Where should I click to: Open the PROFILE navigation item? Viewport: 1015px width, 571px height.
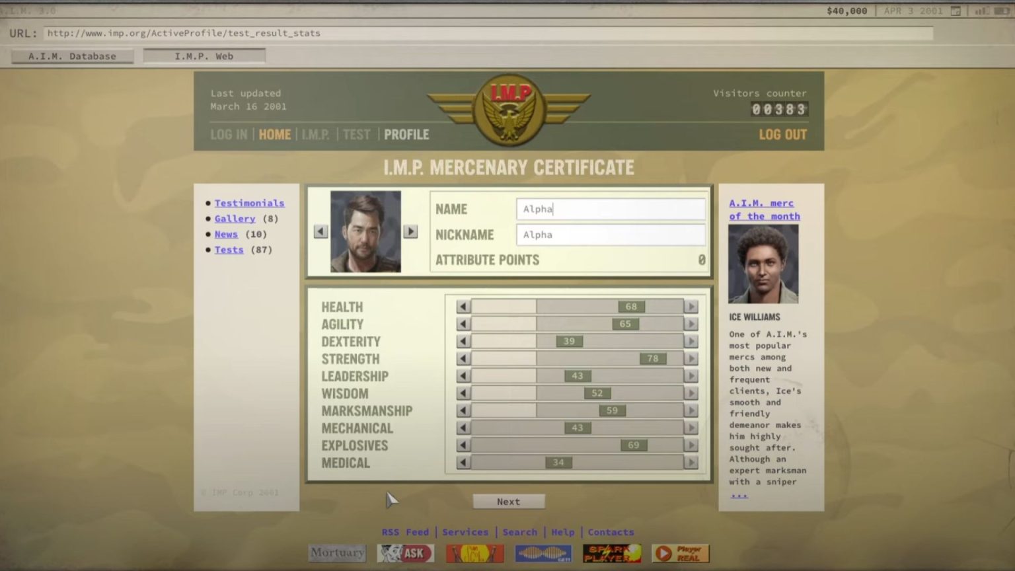pyautogui.click(x=406, y=135)
